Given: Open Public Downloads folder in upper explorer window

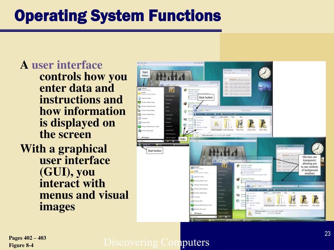Looking at the screenshot, I should click(x=228, y=125).
